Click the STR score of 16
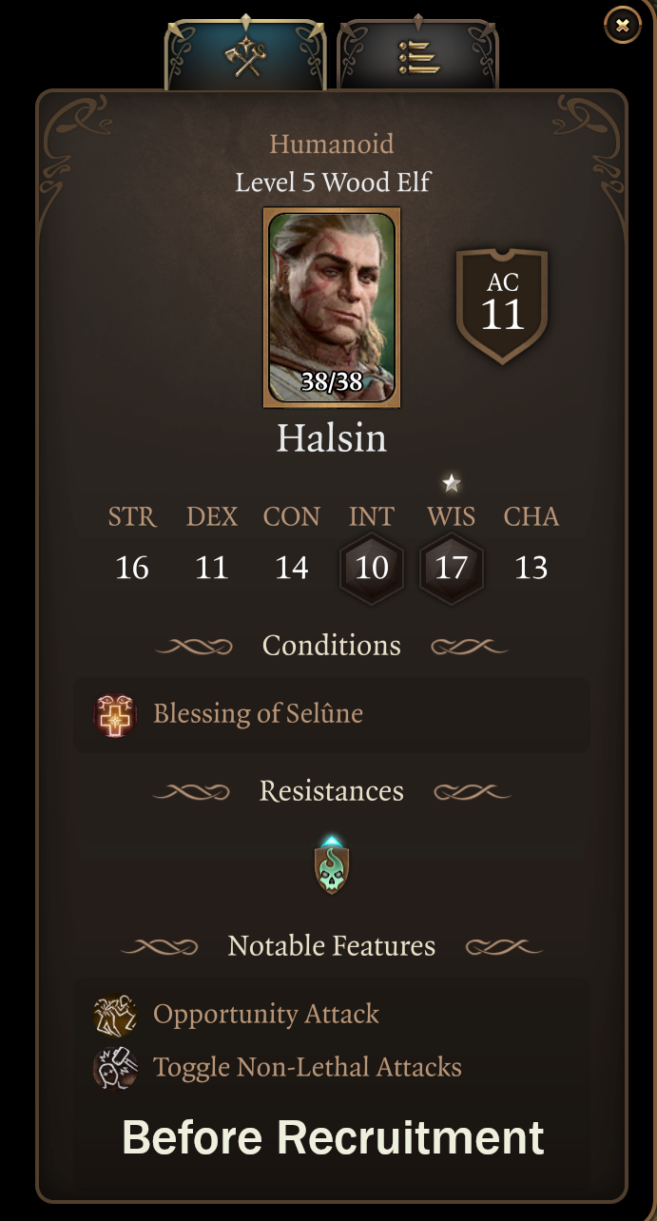The height and width of the screenshot is (1221, 657). [x=132, y=568]
